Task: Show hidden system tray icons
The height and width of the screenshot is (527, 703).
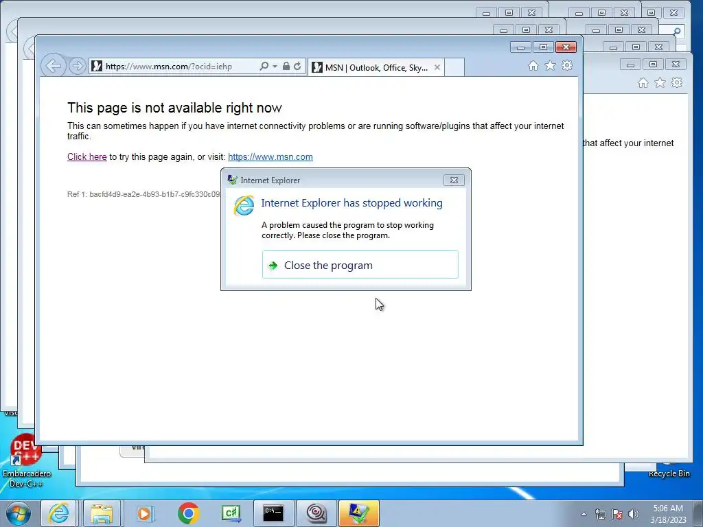Action: pos(584,514)
